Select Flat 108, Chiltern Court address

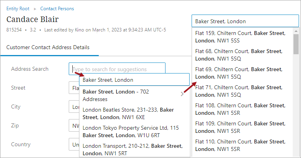242,109
